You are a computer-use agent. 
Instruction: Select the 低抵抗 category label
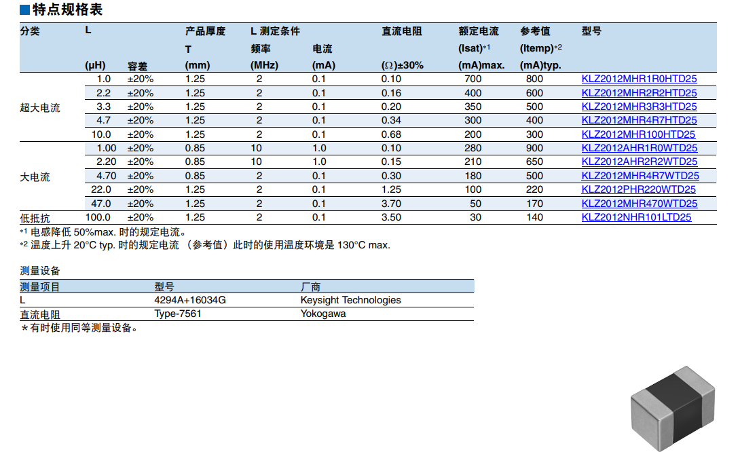tap(35, 219)
